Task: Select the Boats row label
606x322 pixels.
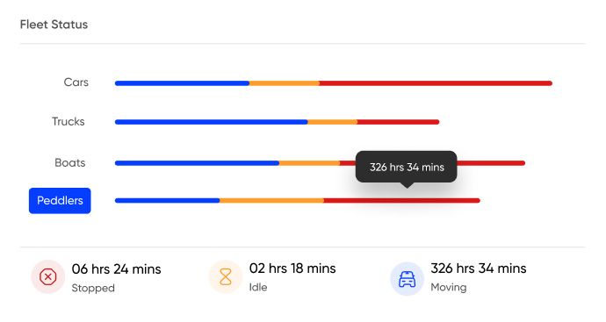Action: coord(70,162)
